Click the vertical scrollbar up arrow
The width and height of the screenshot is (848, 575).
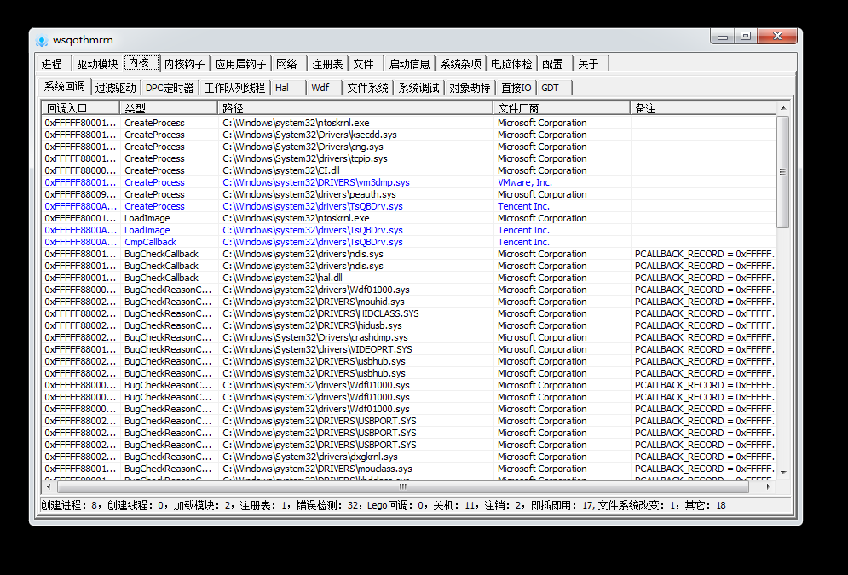(782, 107)
